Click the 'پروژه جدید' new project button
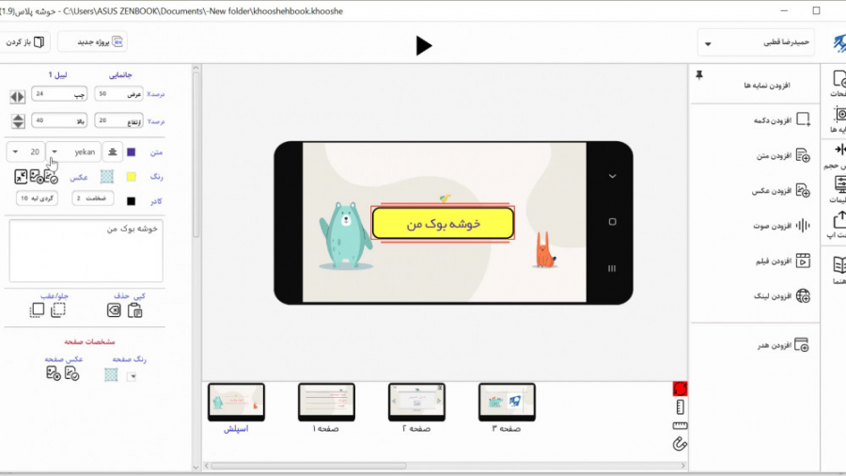Image resolution: width=846 pixels, height=476 pixels. click(x=92, y=41)
